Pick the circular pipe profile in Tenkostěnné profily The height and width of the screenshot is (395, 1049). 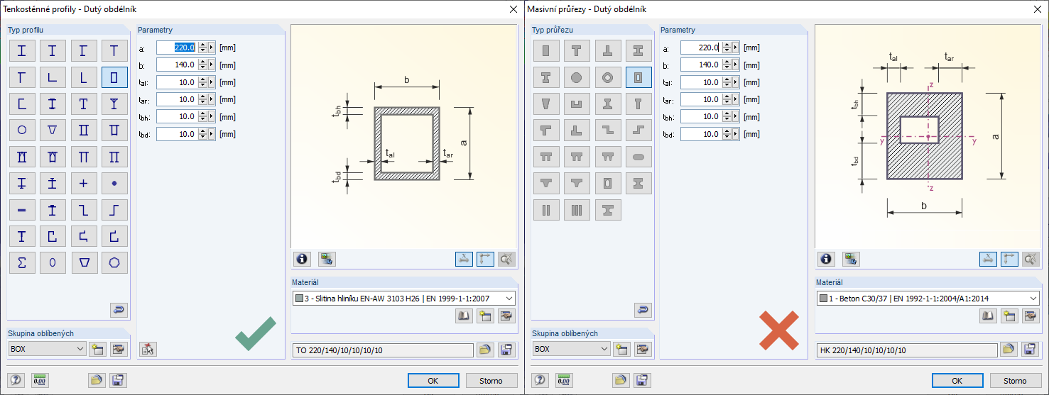point(22,130)
